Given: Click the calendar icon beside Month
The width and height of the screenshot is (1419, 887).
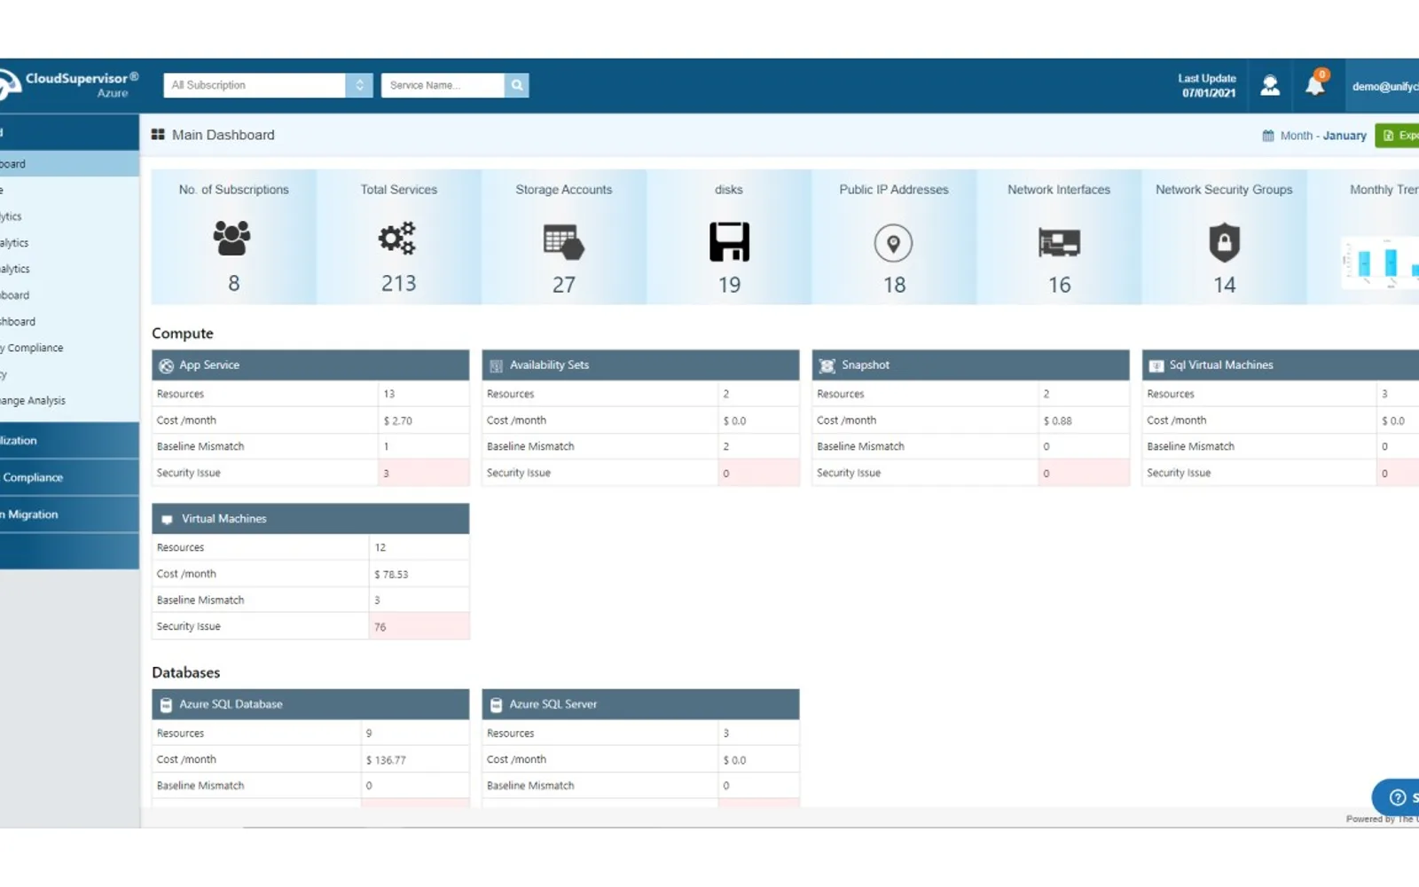Looking at the screenshot, I should click(1268, 136).
